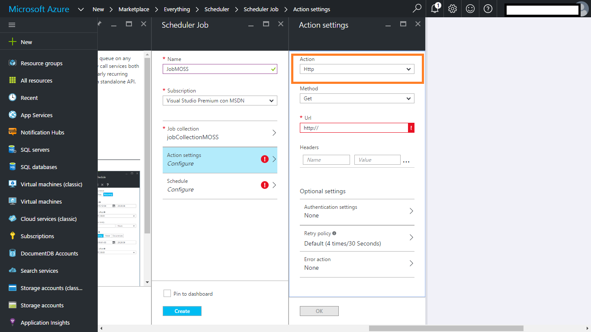Click the Subscriptions key icon item
This screenshot has width=591, height=332.
coord(37,236)
